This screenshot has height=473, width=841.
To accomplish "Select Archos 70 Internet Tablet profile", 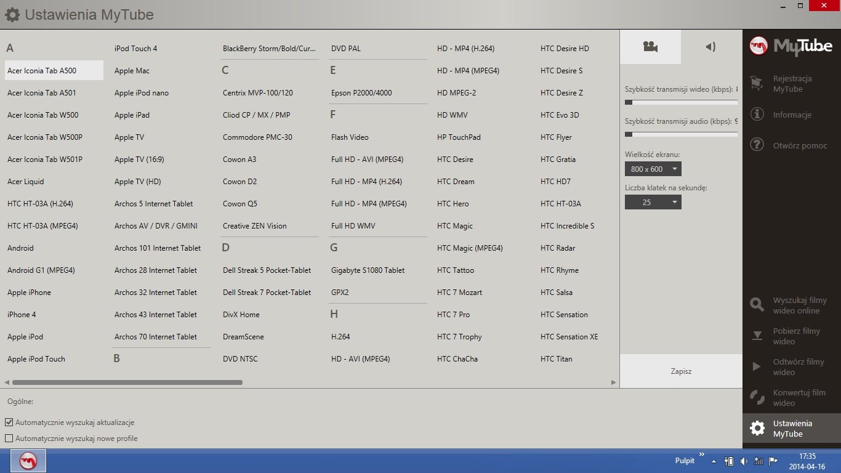I will (x=156, y=336).
